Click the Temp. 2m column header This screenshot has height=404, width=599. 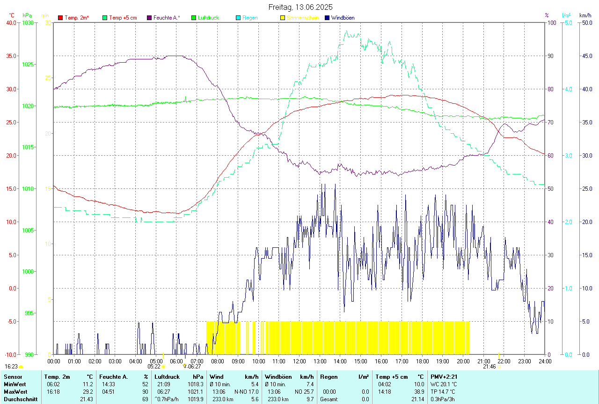coord(57,376)
